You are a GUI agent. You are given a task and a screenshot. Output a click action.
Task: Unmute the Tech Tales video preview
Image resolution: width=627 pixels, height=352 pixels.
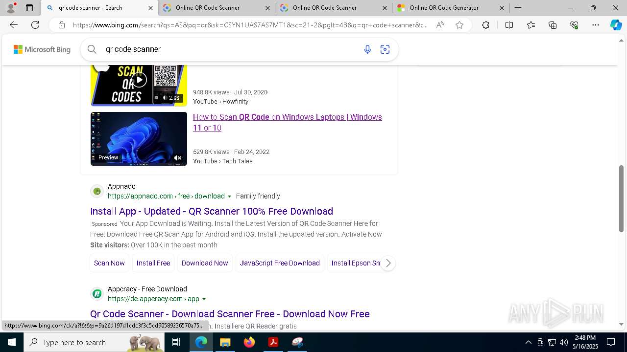coord(178,158)
